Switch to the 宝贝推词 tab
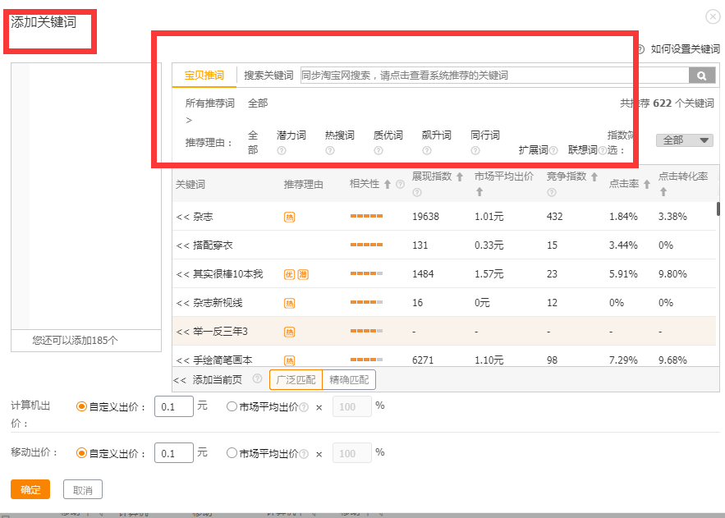The image size is (725, 518). coord(204,76)
